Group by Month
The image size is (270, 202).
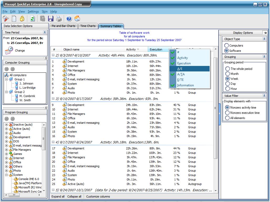tap(232, 74)
